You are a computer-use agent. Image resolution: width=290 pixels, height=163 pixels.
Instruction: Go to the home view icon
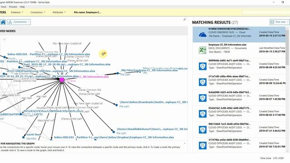3,22
